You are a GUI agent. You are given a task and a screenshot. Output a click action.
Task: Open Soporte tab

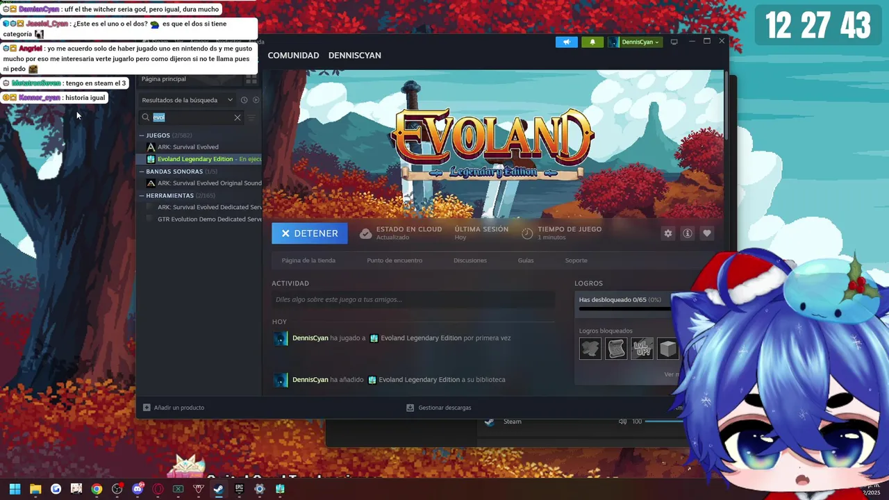576,260
